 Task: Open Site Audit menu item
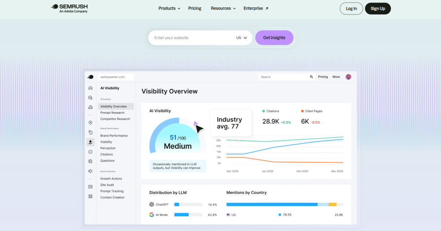pos(107,185)
